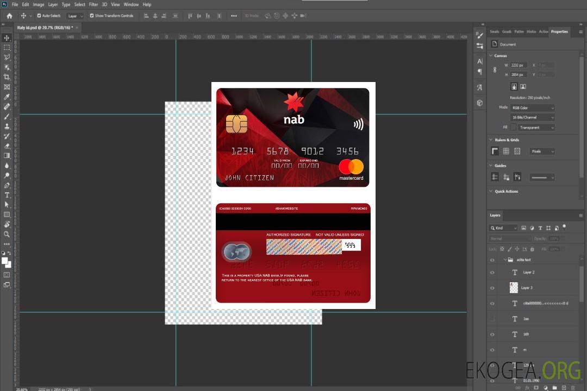Toggle the Auto-Select checkbox
The width and height of the screenshot is (587, 391).
pos(39,16)
